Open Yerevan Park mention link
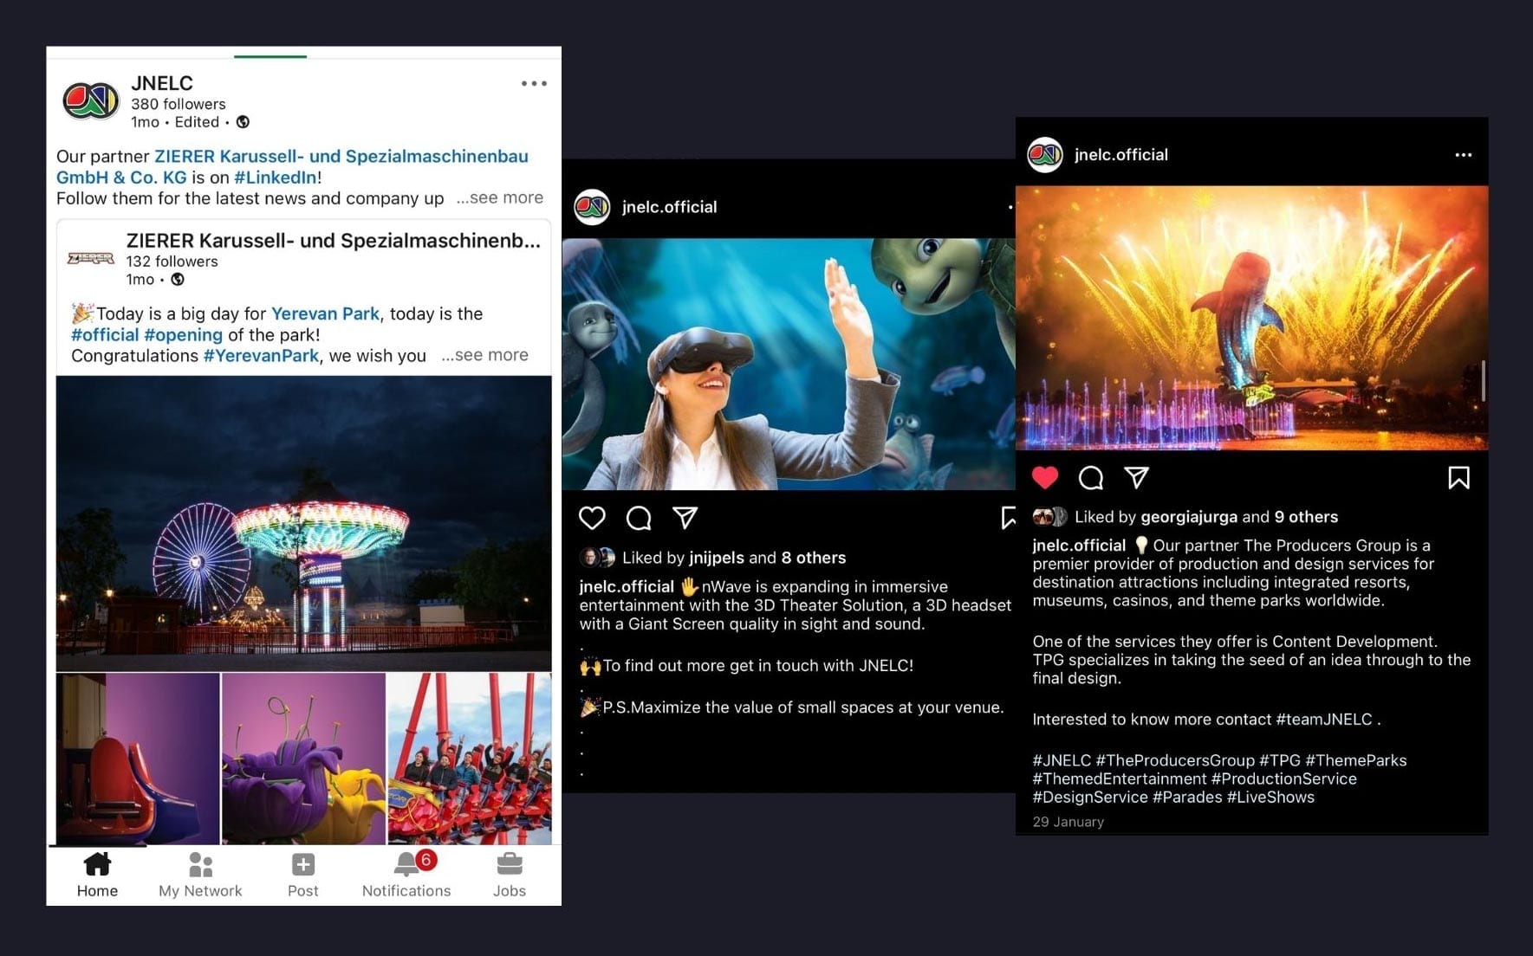This screenshot has width=1533, height=956. pyautogui.click(x=325, y=313)
